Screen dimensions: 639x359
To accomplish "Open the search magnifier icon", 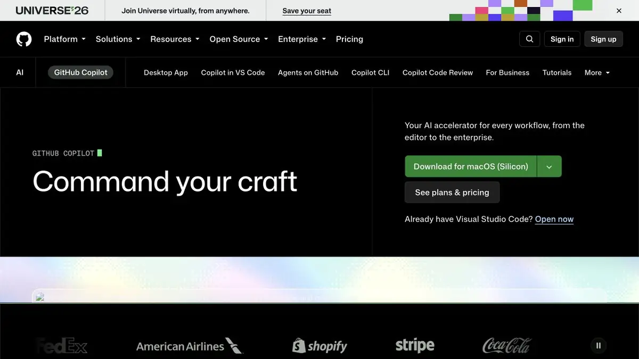I will [x=529, y=39].
